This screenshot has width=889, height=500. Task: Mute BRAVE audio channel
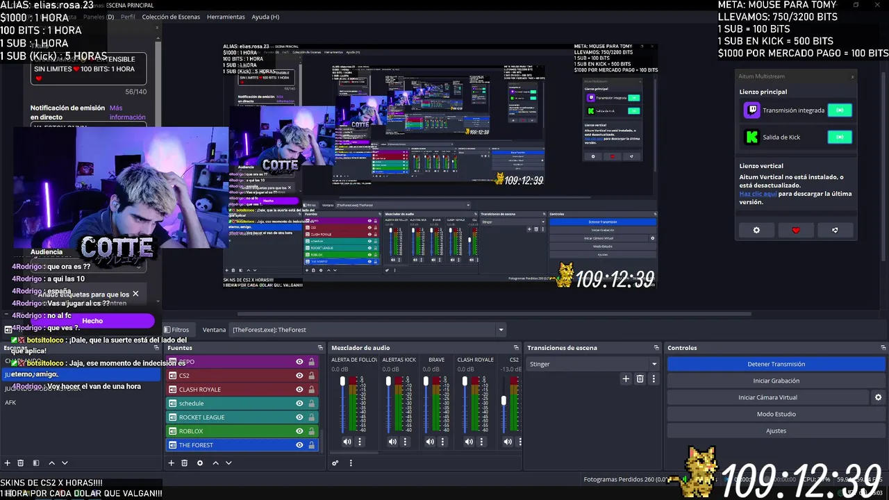tap(430, 442)
